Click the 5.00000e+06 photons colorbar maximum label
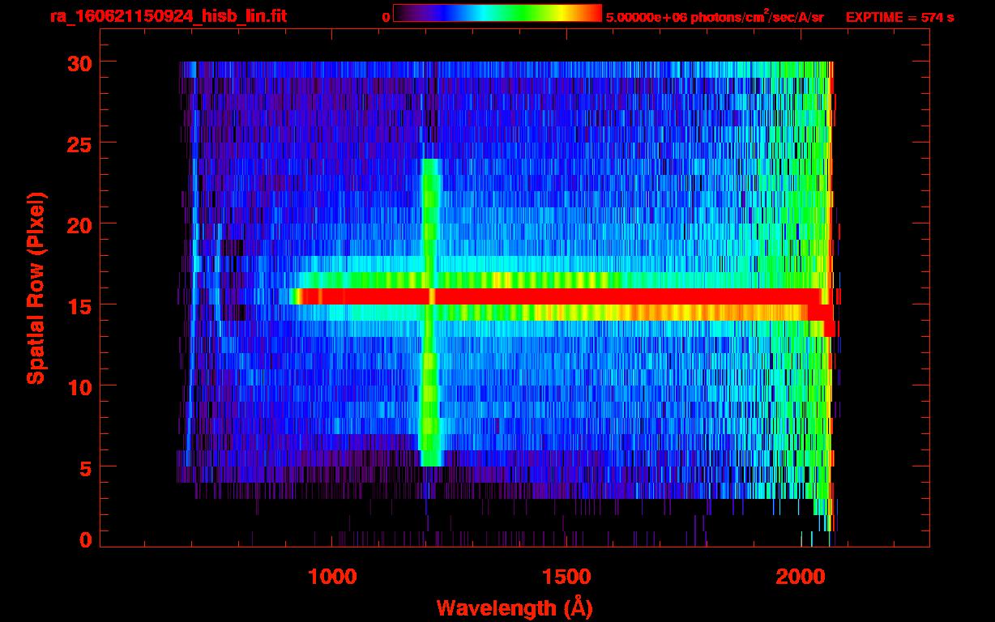Image resolution: width=995 pixels, height=622 pixels. coord(715,17)
